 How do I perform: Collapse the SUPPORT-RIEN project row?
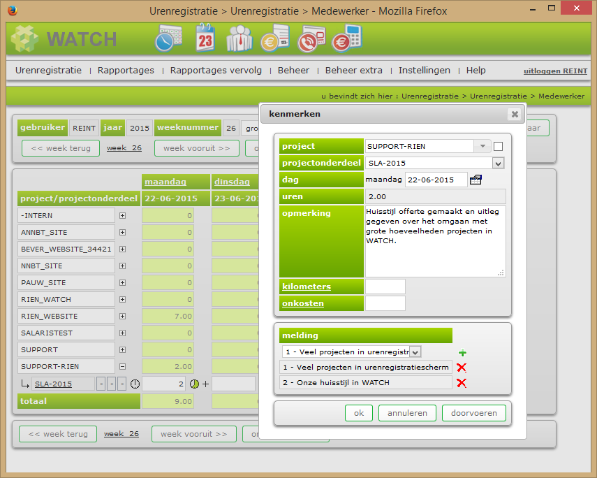(x=123, y=366)
